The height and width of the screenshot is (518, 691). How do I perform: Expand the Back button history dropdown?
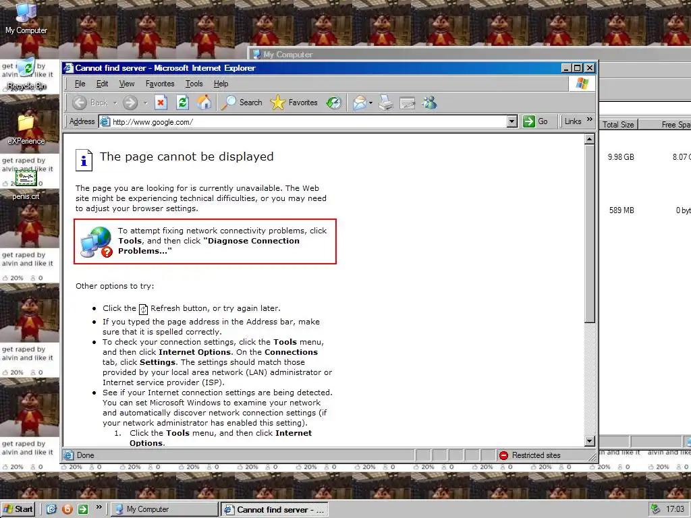pos(115,103)
